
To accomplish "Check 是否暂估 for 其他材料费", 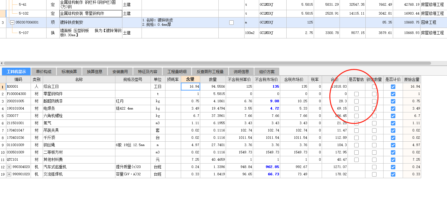I will tap(356, 159).
